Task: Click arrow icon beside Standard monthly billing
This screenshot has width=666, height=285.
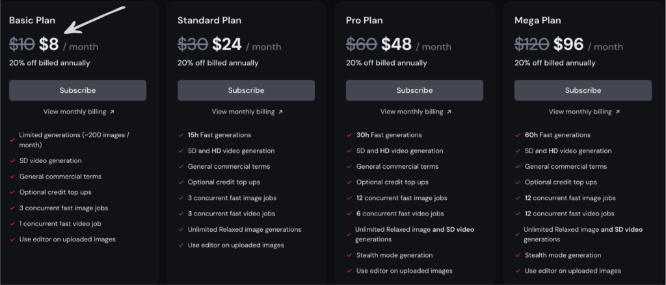Action: 280,112
